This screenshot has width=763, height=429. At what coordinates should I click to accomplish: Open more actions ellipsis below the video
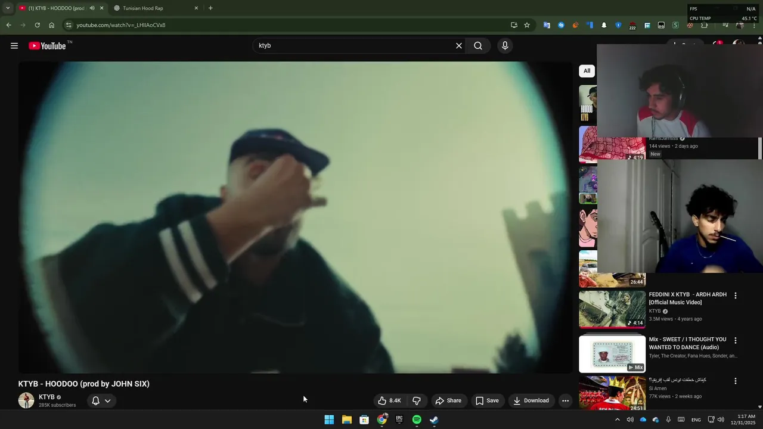click(x=565, y=400)
